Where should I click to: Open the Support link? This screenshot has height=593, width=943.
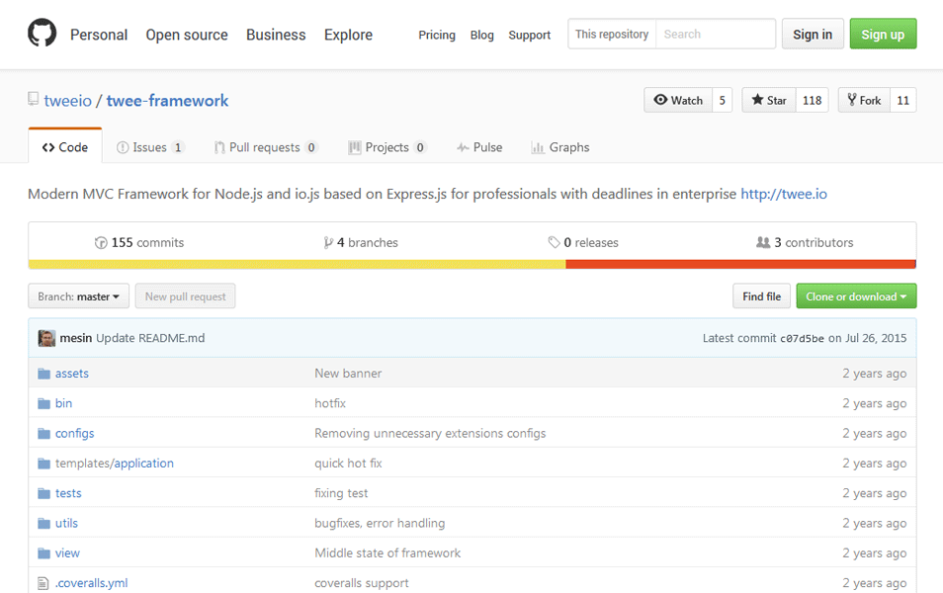point(530,35)
